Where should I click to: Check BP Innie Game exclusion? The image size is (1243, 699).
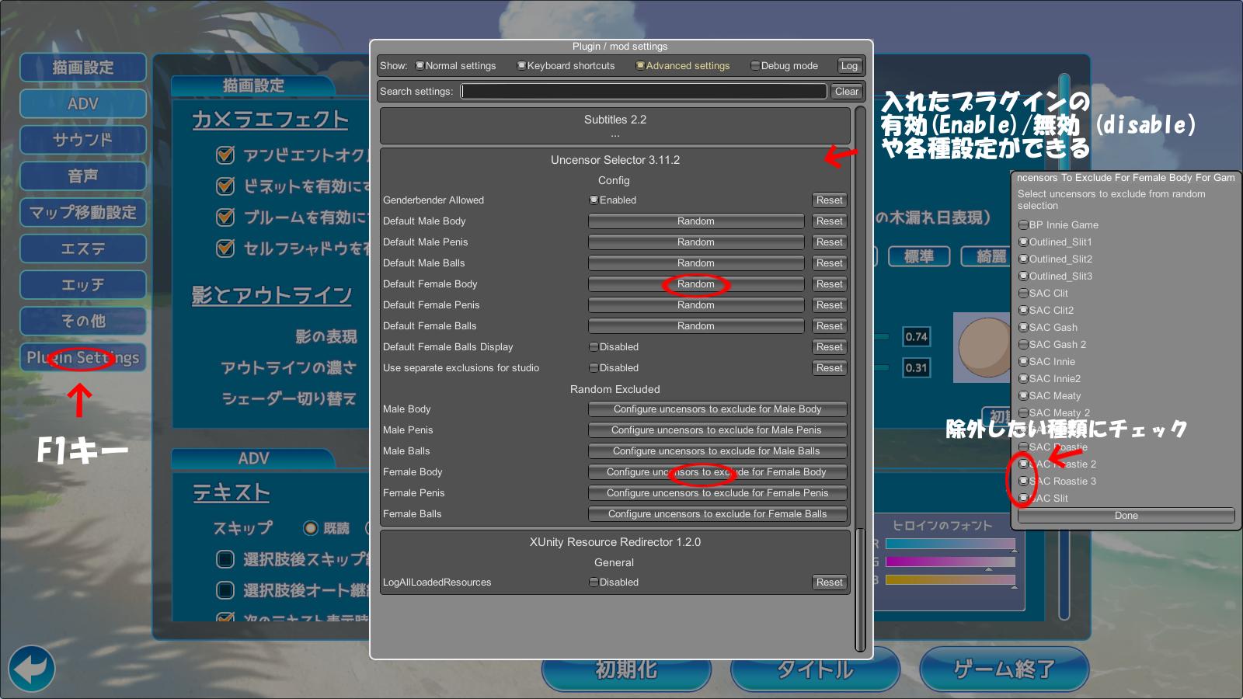click(1023, 225)
